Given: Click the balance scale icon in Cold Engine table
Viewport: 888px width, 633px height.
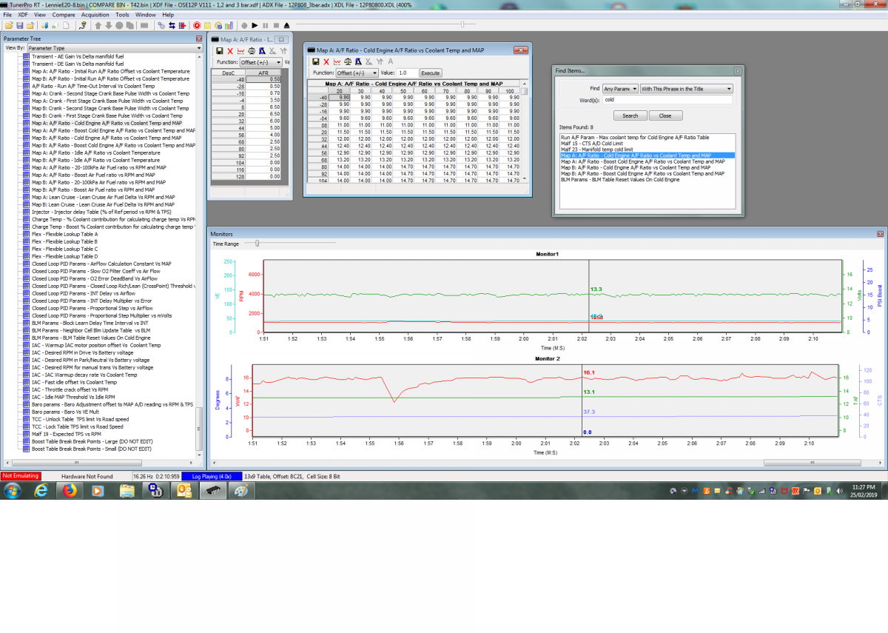Looking at the screenshot, I should (x=348, y=61).
